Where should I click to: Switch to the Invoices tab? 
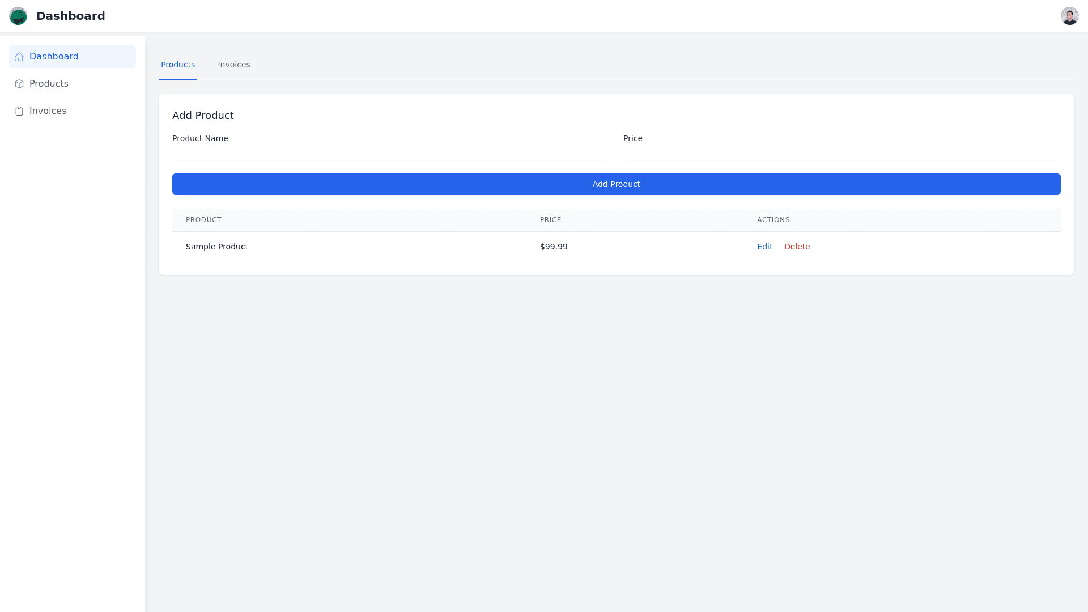233,65
